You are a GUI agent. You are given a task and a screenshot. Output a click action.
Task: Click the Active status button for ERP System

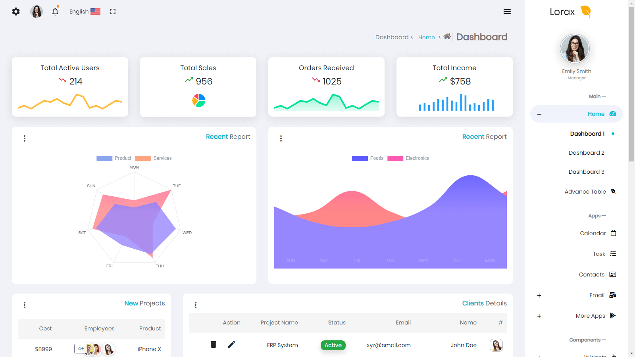tap(333, 345)
